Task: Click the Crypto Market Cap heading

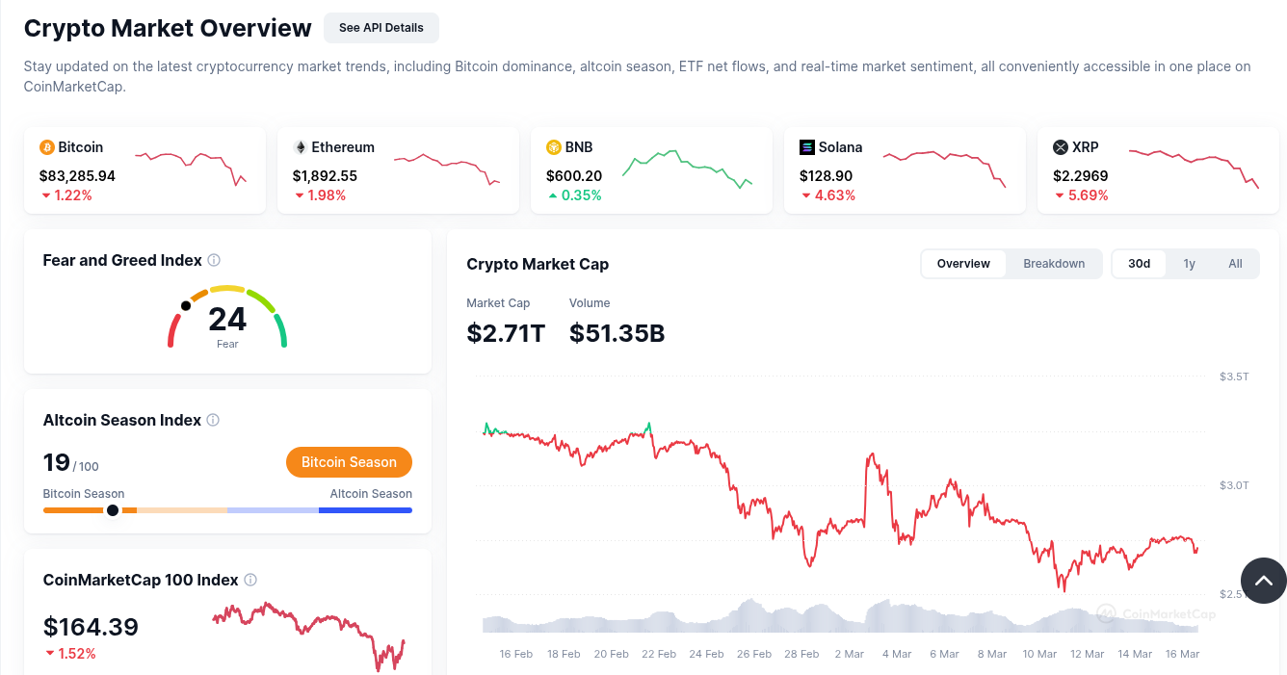Action: click(538, 264)
